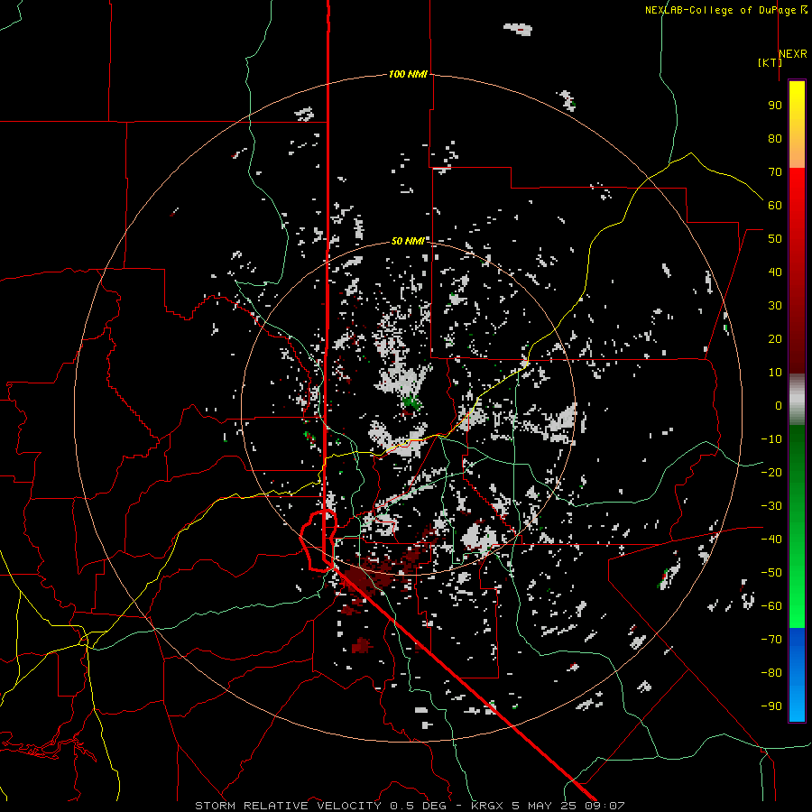Click the positive 50 knot scale label
The height and width of the screenshot is (812, 812).
775,239
